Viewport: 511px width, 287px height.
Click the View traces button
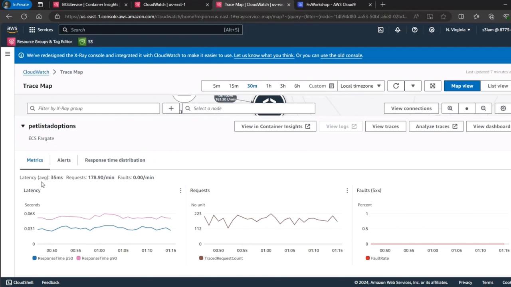coord(385,126)
